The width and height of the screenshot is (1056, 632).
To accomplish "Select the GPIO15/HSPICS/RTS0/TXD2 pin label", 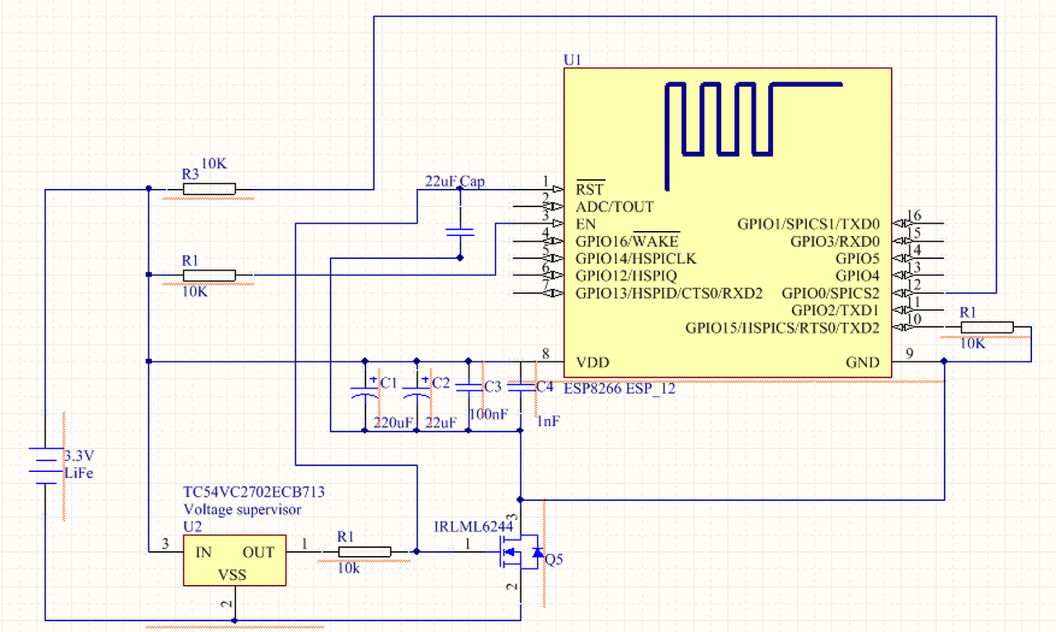I will pyautogui.click(x=783, y=328).
